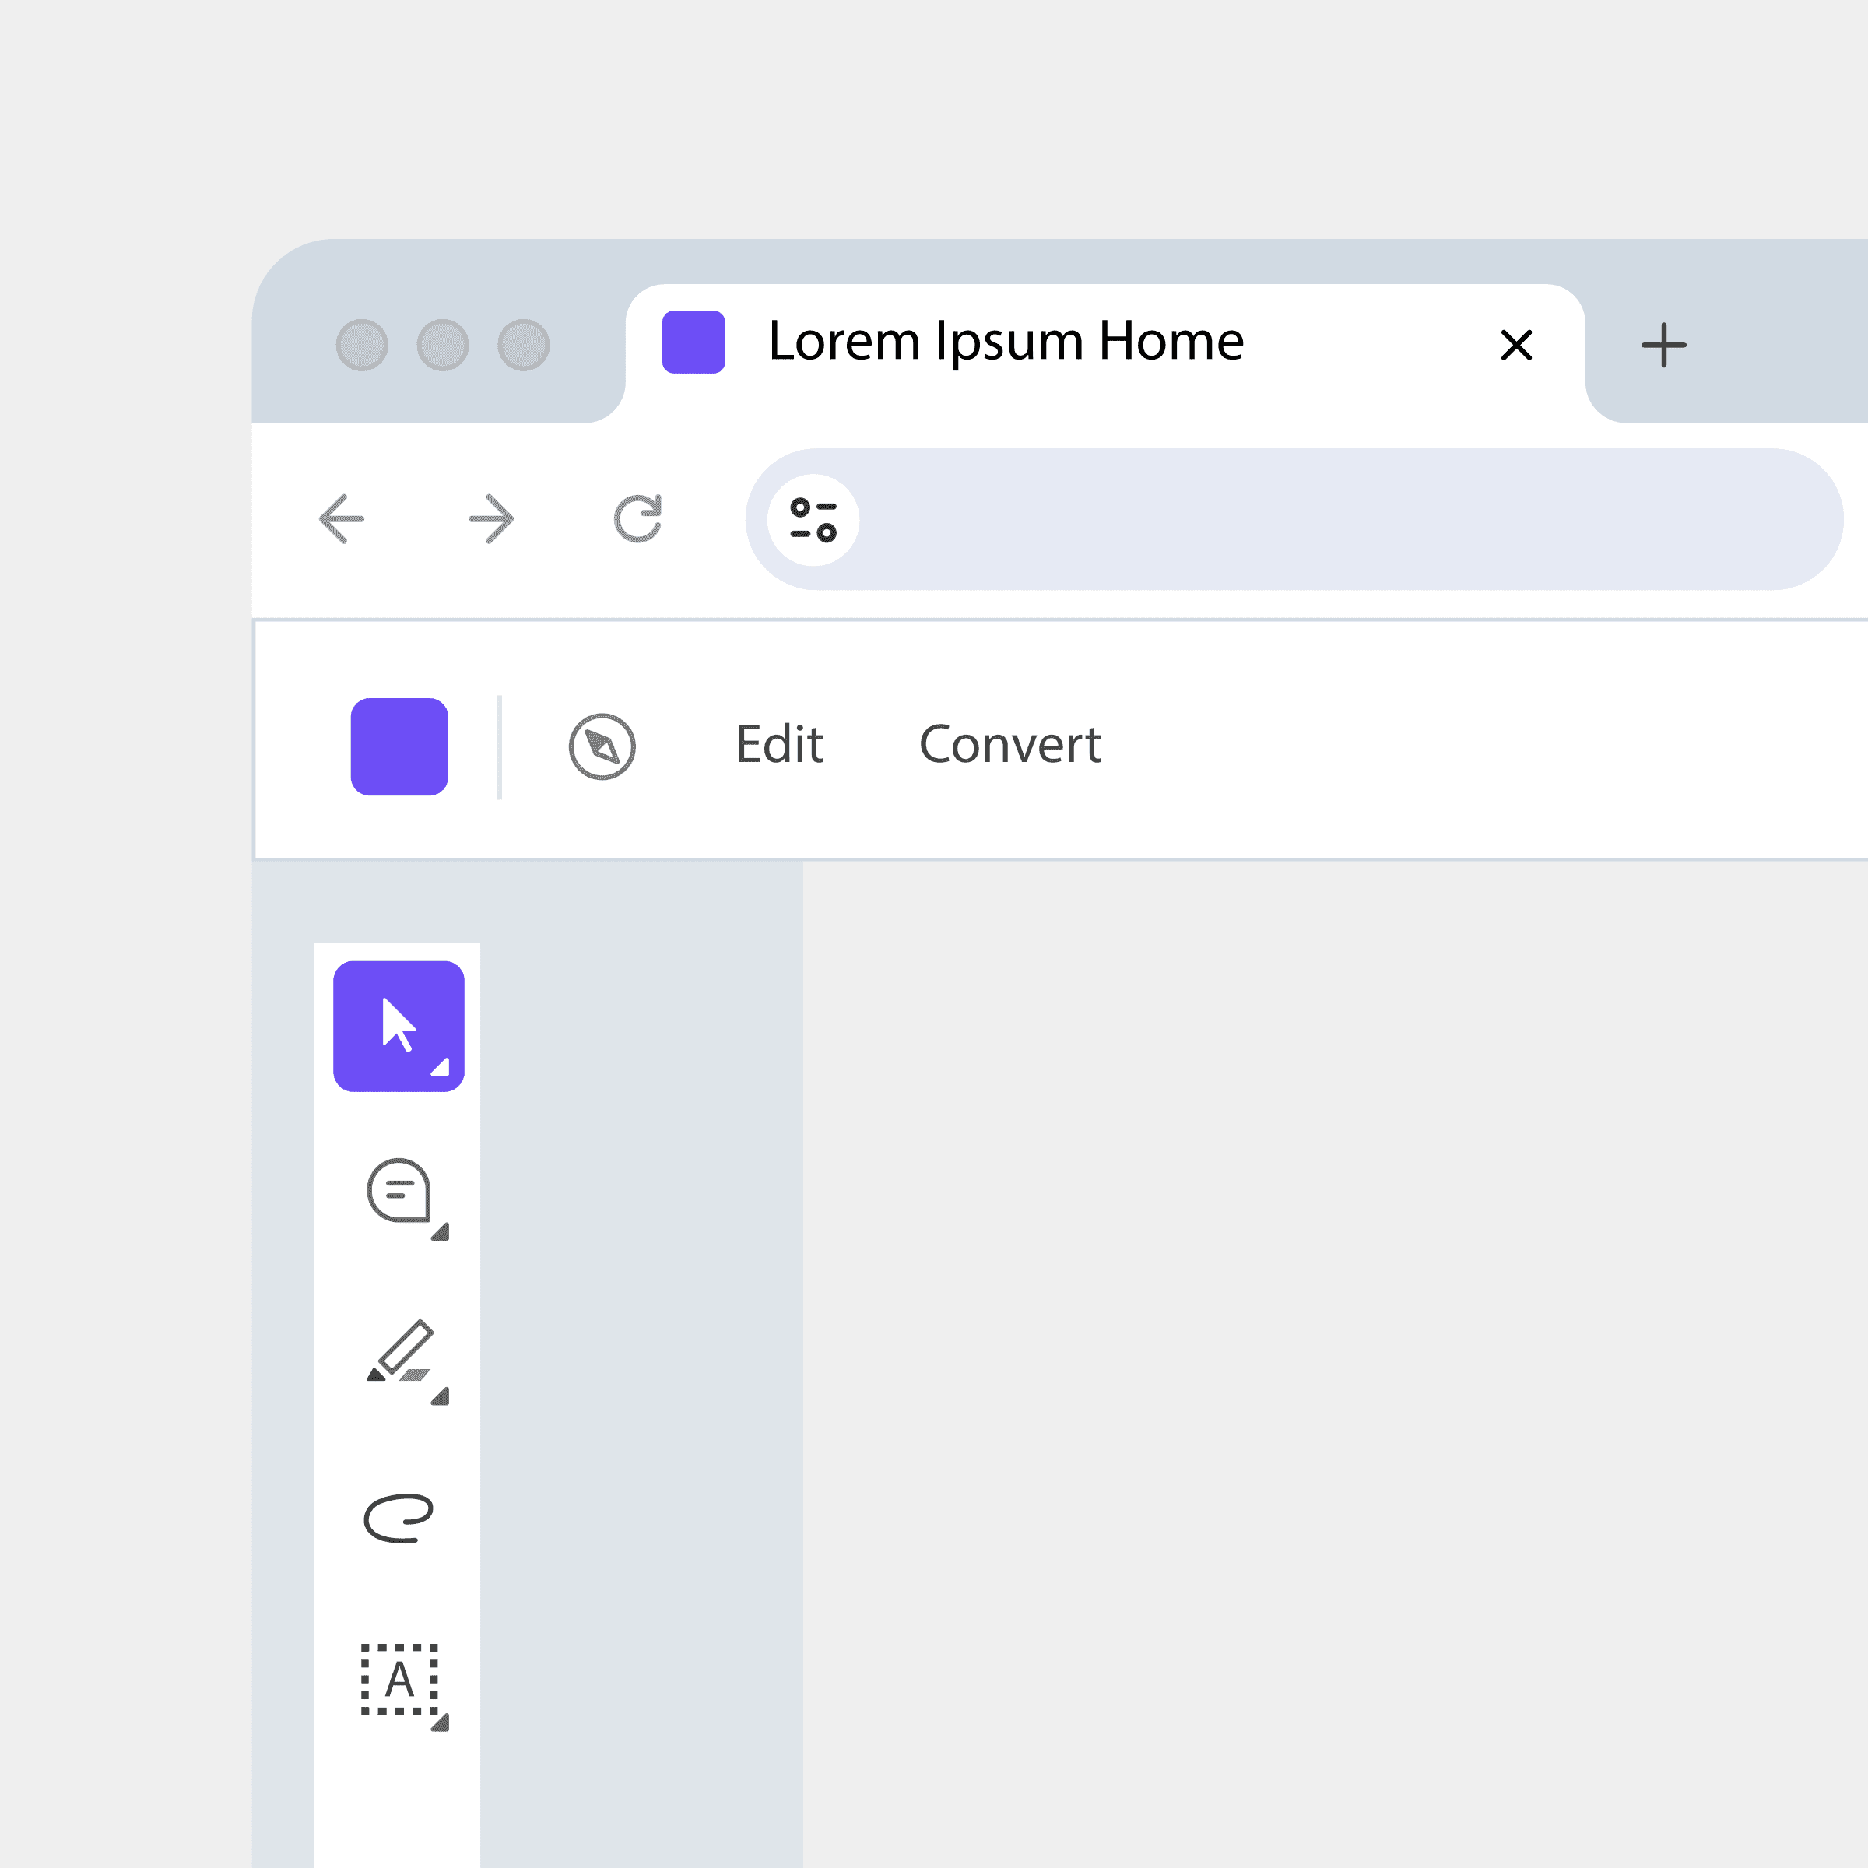Click the site settings icon in address bar
This screenshot has width=1868, height=1868.
812,519
